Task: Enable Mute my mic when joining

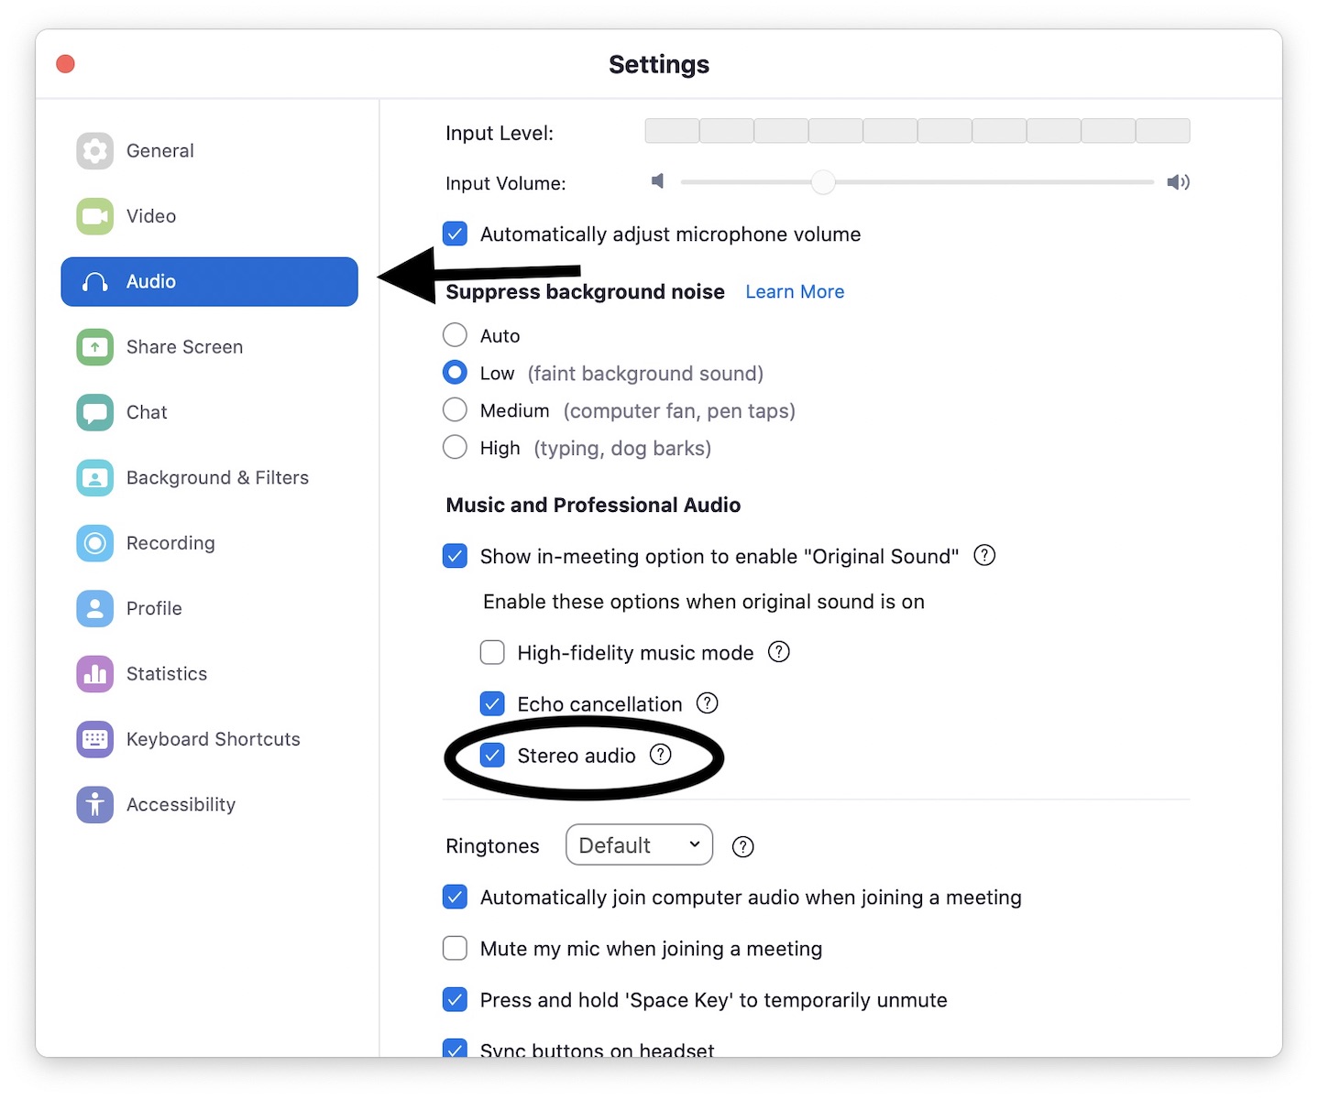Action: pyautogui.click(x=455, y=948)
